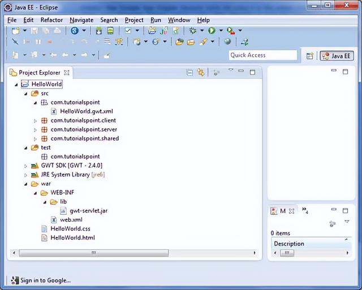The image size is (362, 290).
Task: Expand the JRE System Library node
Action: coord(25,175)
